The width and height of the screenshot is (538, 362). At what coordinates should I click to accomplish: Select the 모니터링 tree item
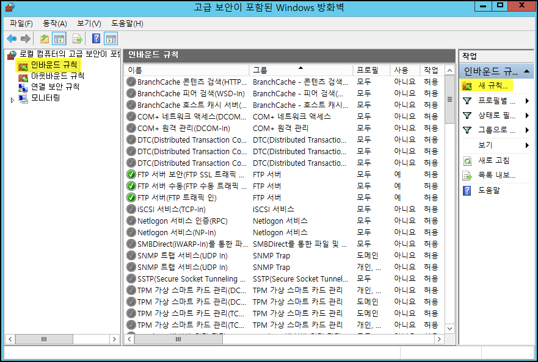click(45, 98)
